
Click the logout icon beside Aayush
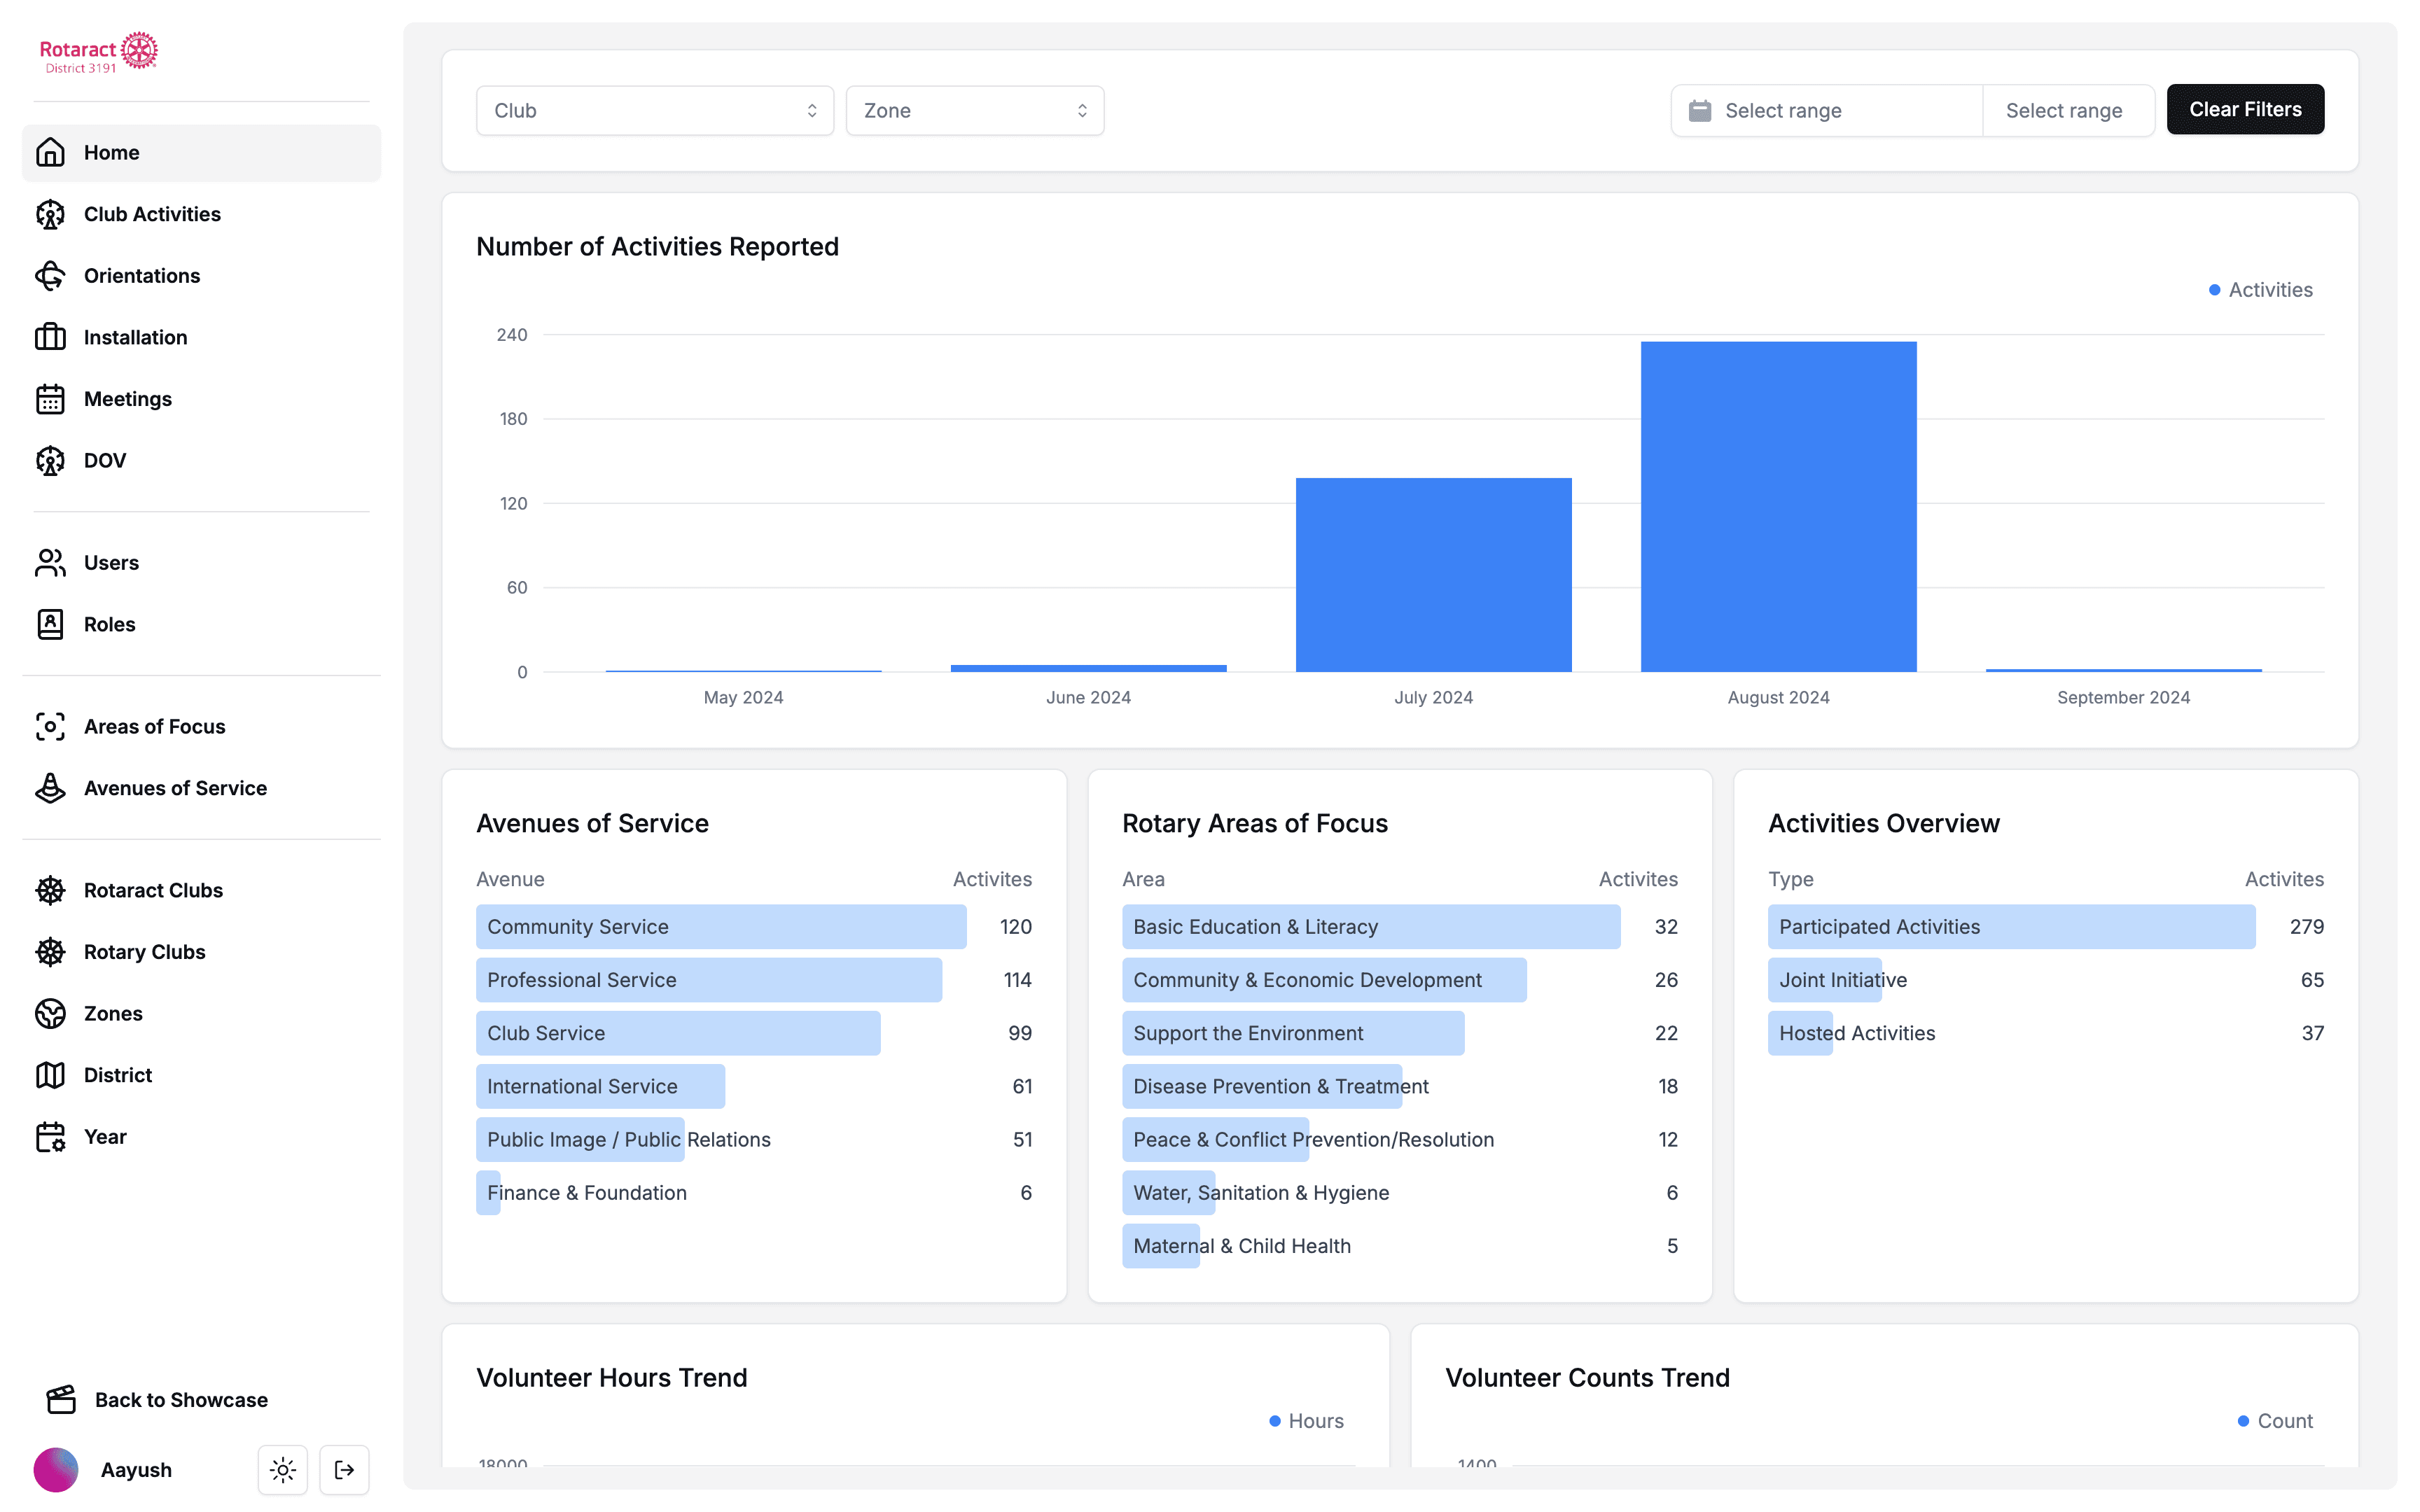tap(344, 1469)
